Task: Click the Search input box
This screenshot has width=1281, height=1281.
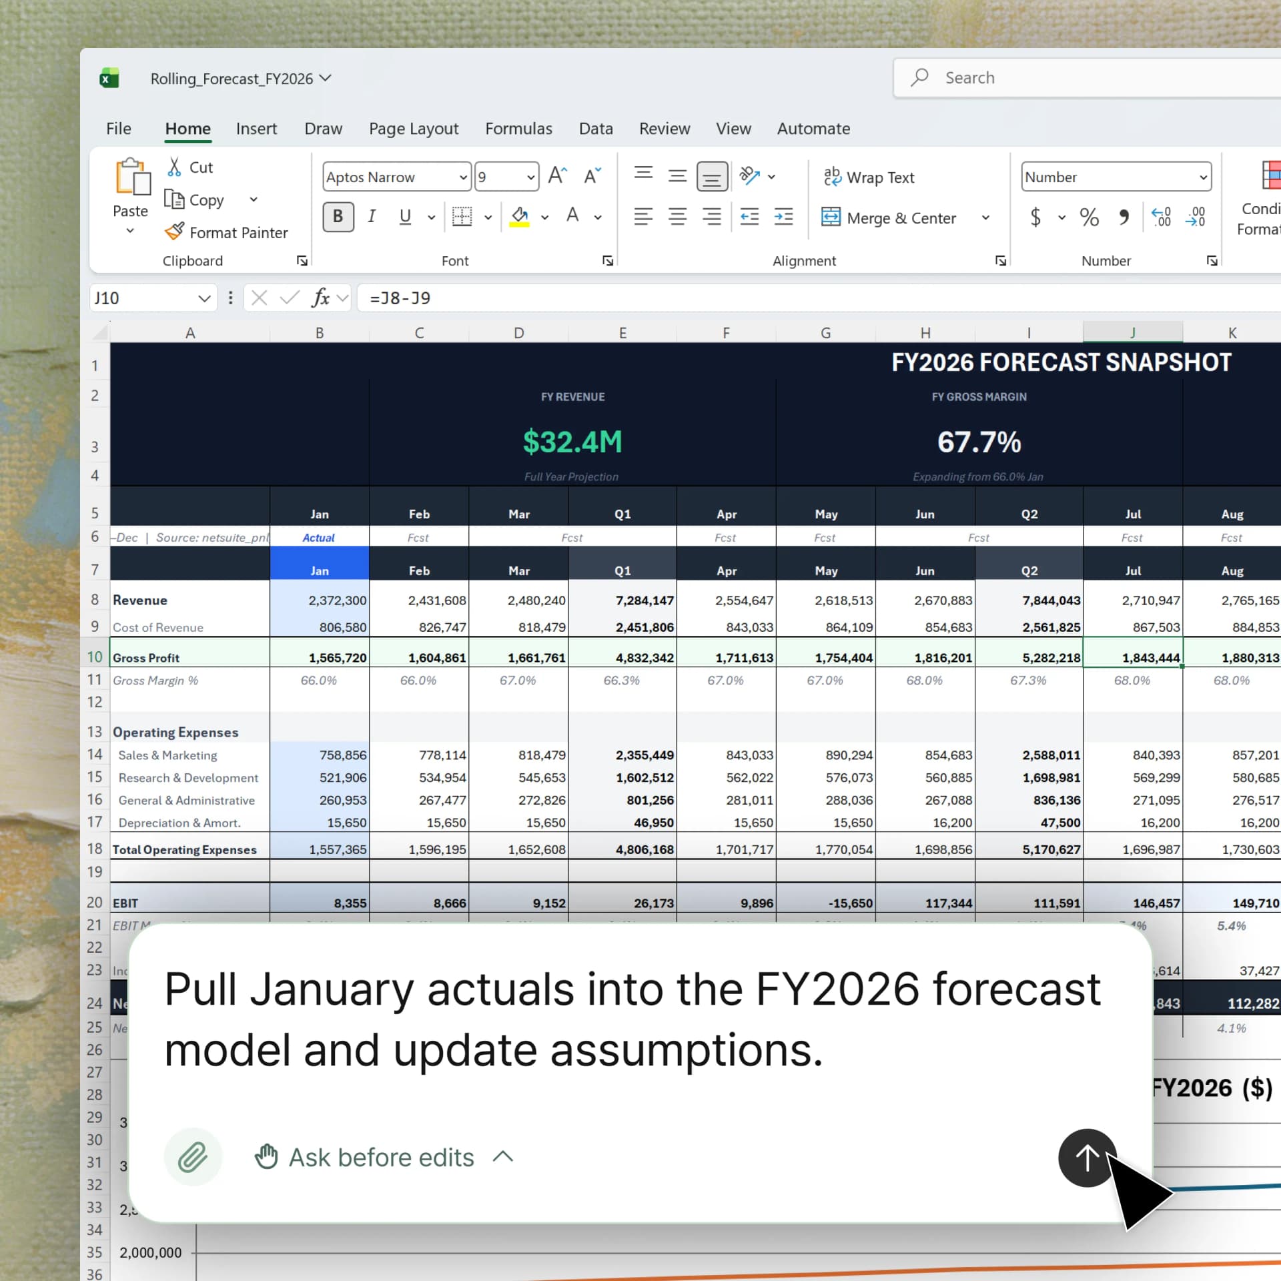Action: tap(1094, 78)
